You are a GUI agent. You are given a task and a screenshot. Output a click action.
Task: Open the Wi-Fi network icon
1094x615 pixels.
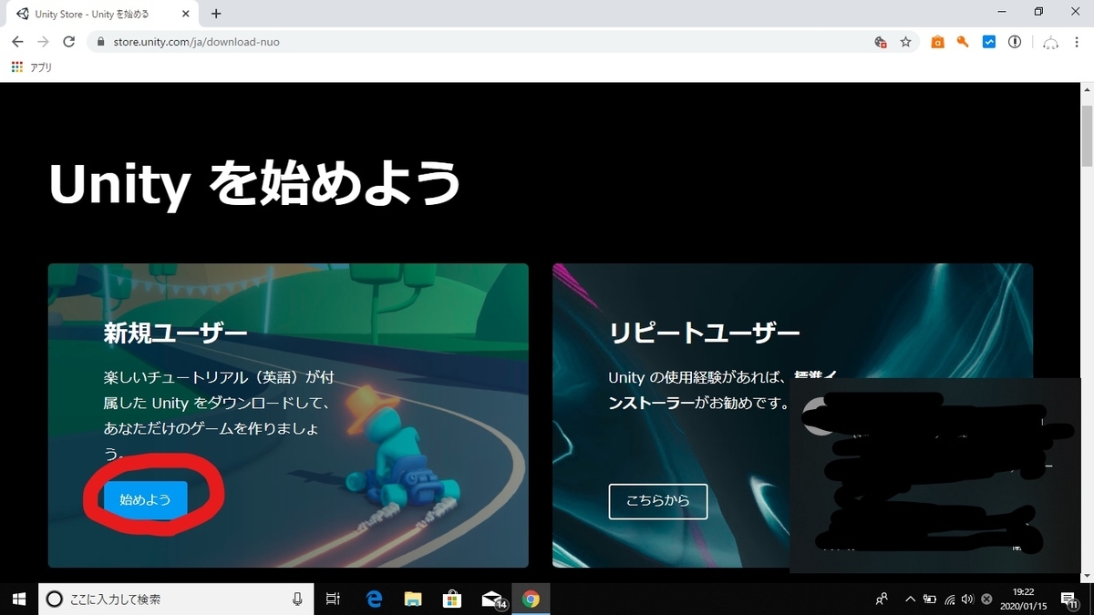click(x=950, y=599)
